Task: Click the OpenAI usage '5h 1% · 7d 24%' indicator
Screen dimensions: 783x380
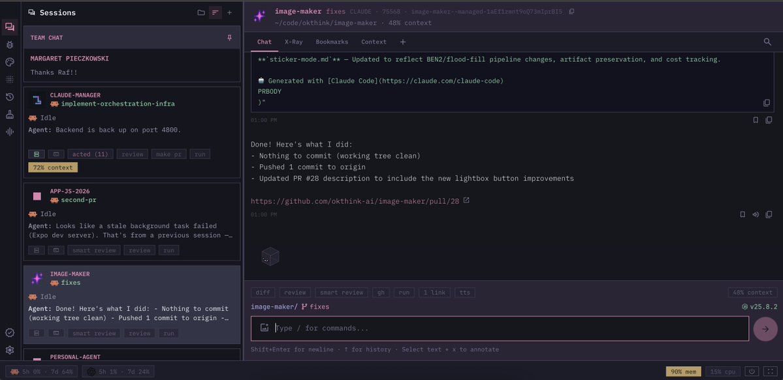Action: tap(118, 372)
